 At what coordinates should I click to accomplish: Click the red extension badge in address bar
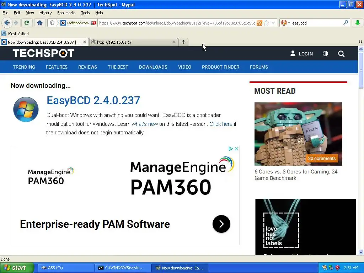[93, 23]
